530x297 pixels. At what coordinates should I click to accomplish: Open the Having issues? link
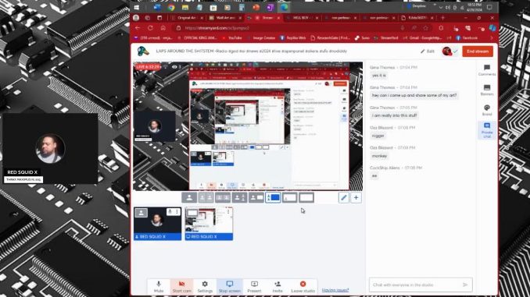coord(335,290)
